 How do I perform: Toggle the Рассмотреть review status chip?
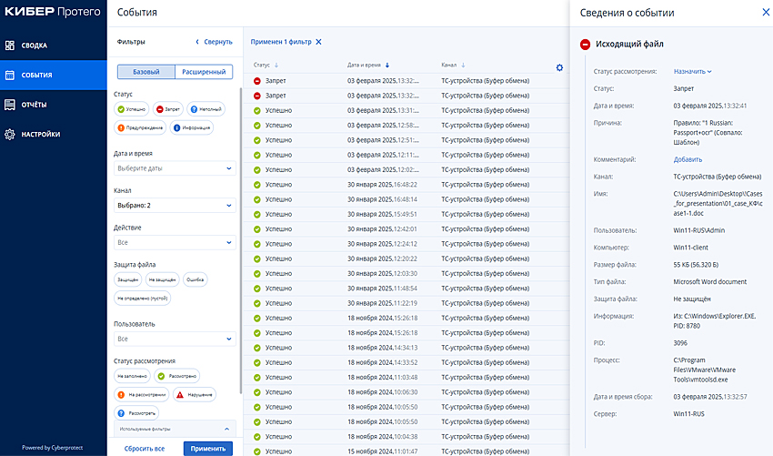[136, 413]
